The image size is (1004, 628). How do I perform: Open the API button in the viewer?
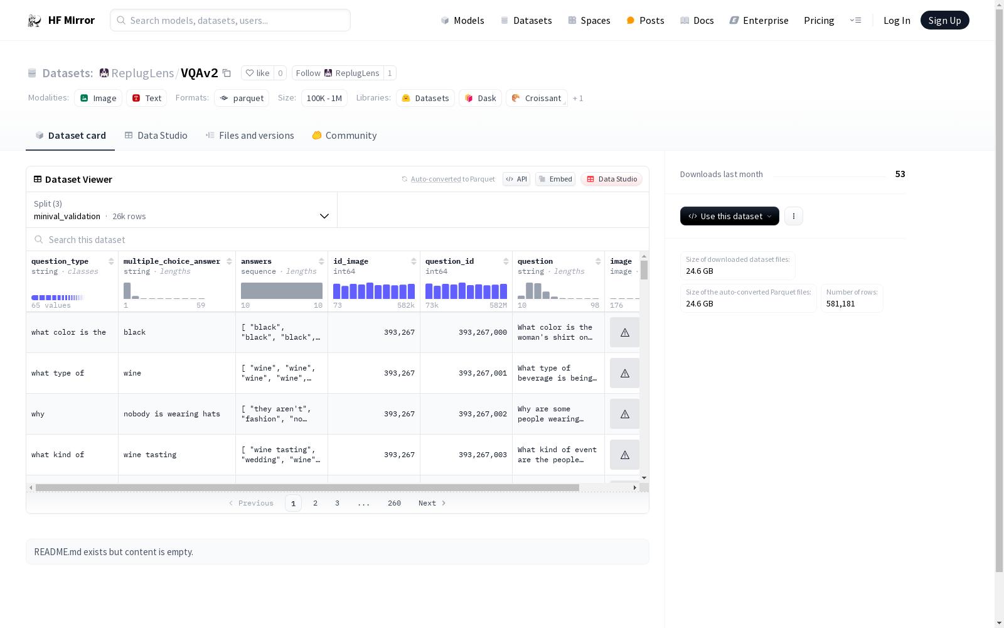pyautogui.click(x=516, y=179)
